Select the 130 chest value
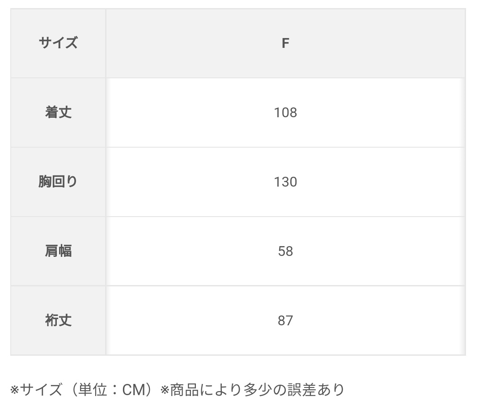Screen dimensions: 479x409 point(285,182)
